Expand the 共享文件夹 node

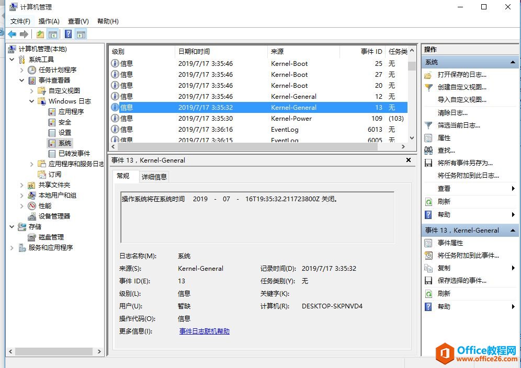[x=21, y=185]
